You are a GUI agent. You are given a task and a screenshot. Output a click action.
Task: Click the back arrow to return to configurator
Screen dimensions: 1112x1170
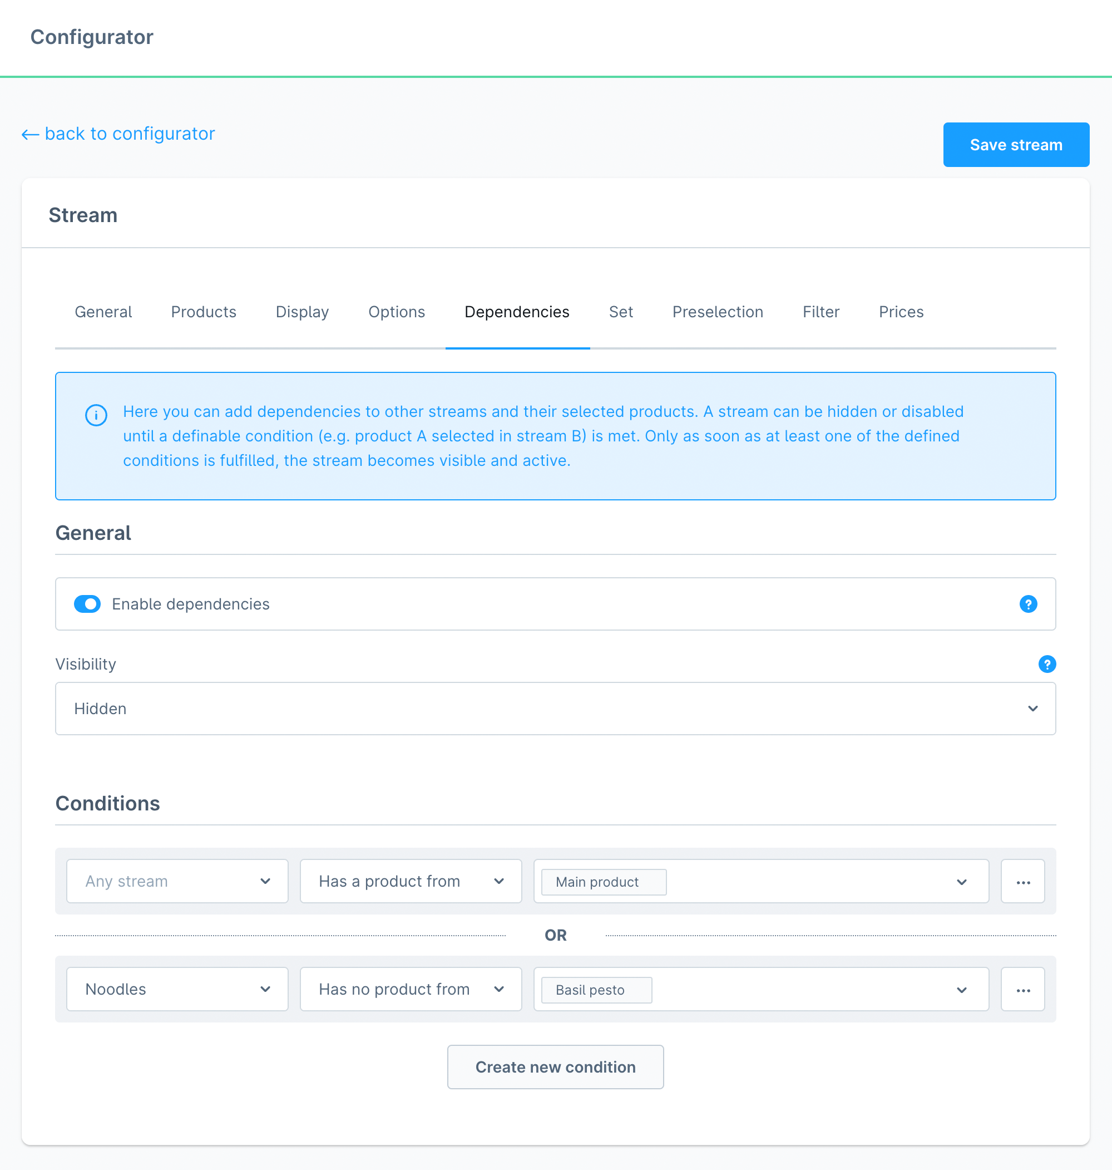28,132
